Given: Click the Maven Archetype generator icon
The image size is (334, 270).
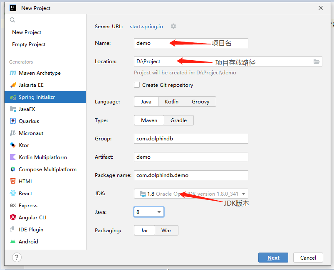Looking at the screenshot, I should [x=13, y=73].
